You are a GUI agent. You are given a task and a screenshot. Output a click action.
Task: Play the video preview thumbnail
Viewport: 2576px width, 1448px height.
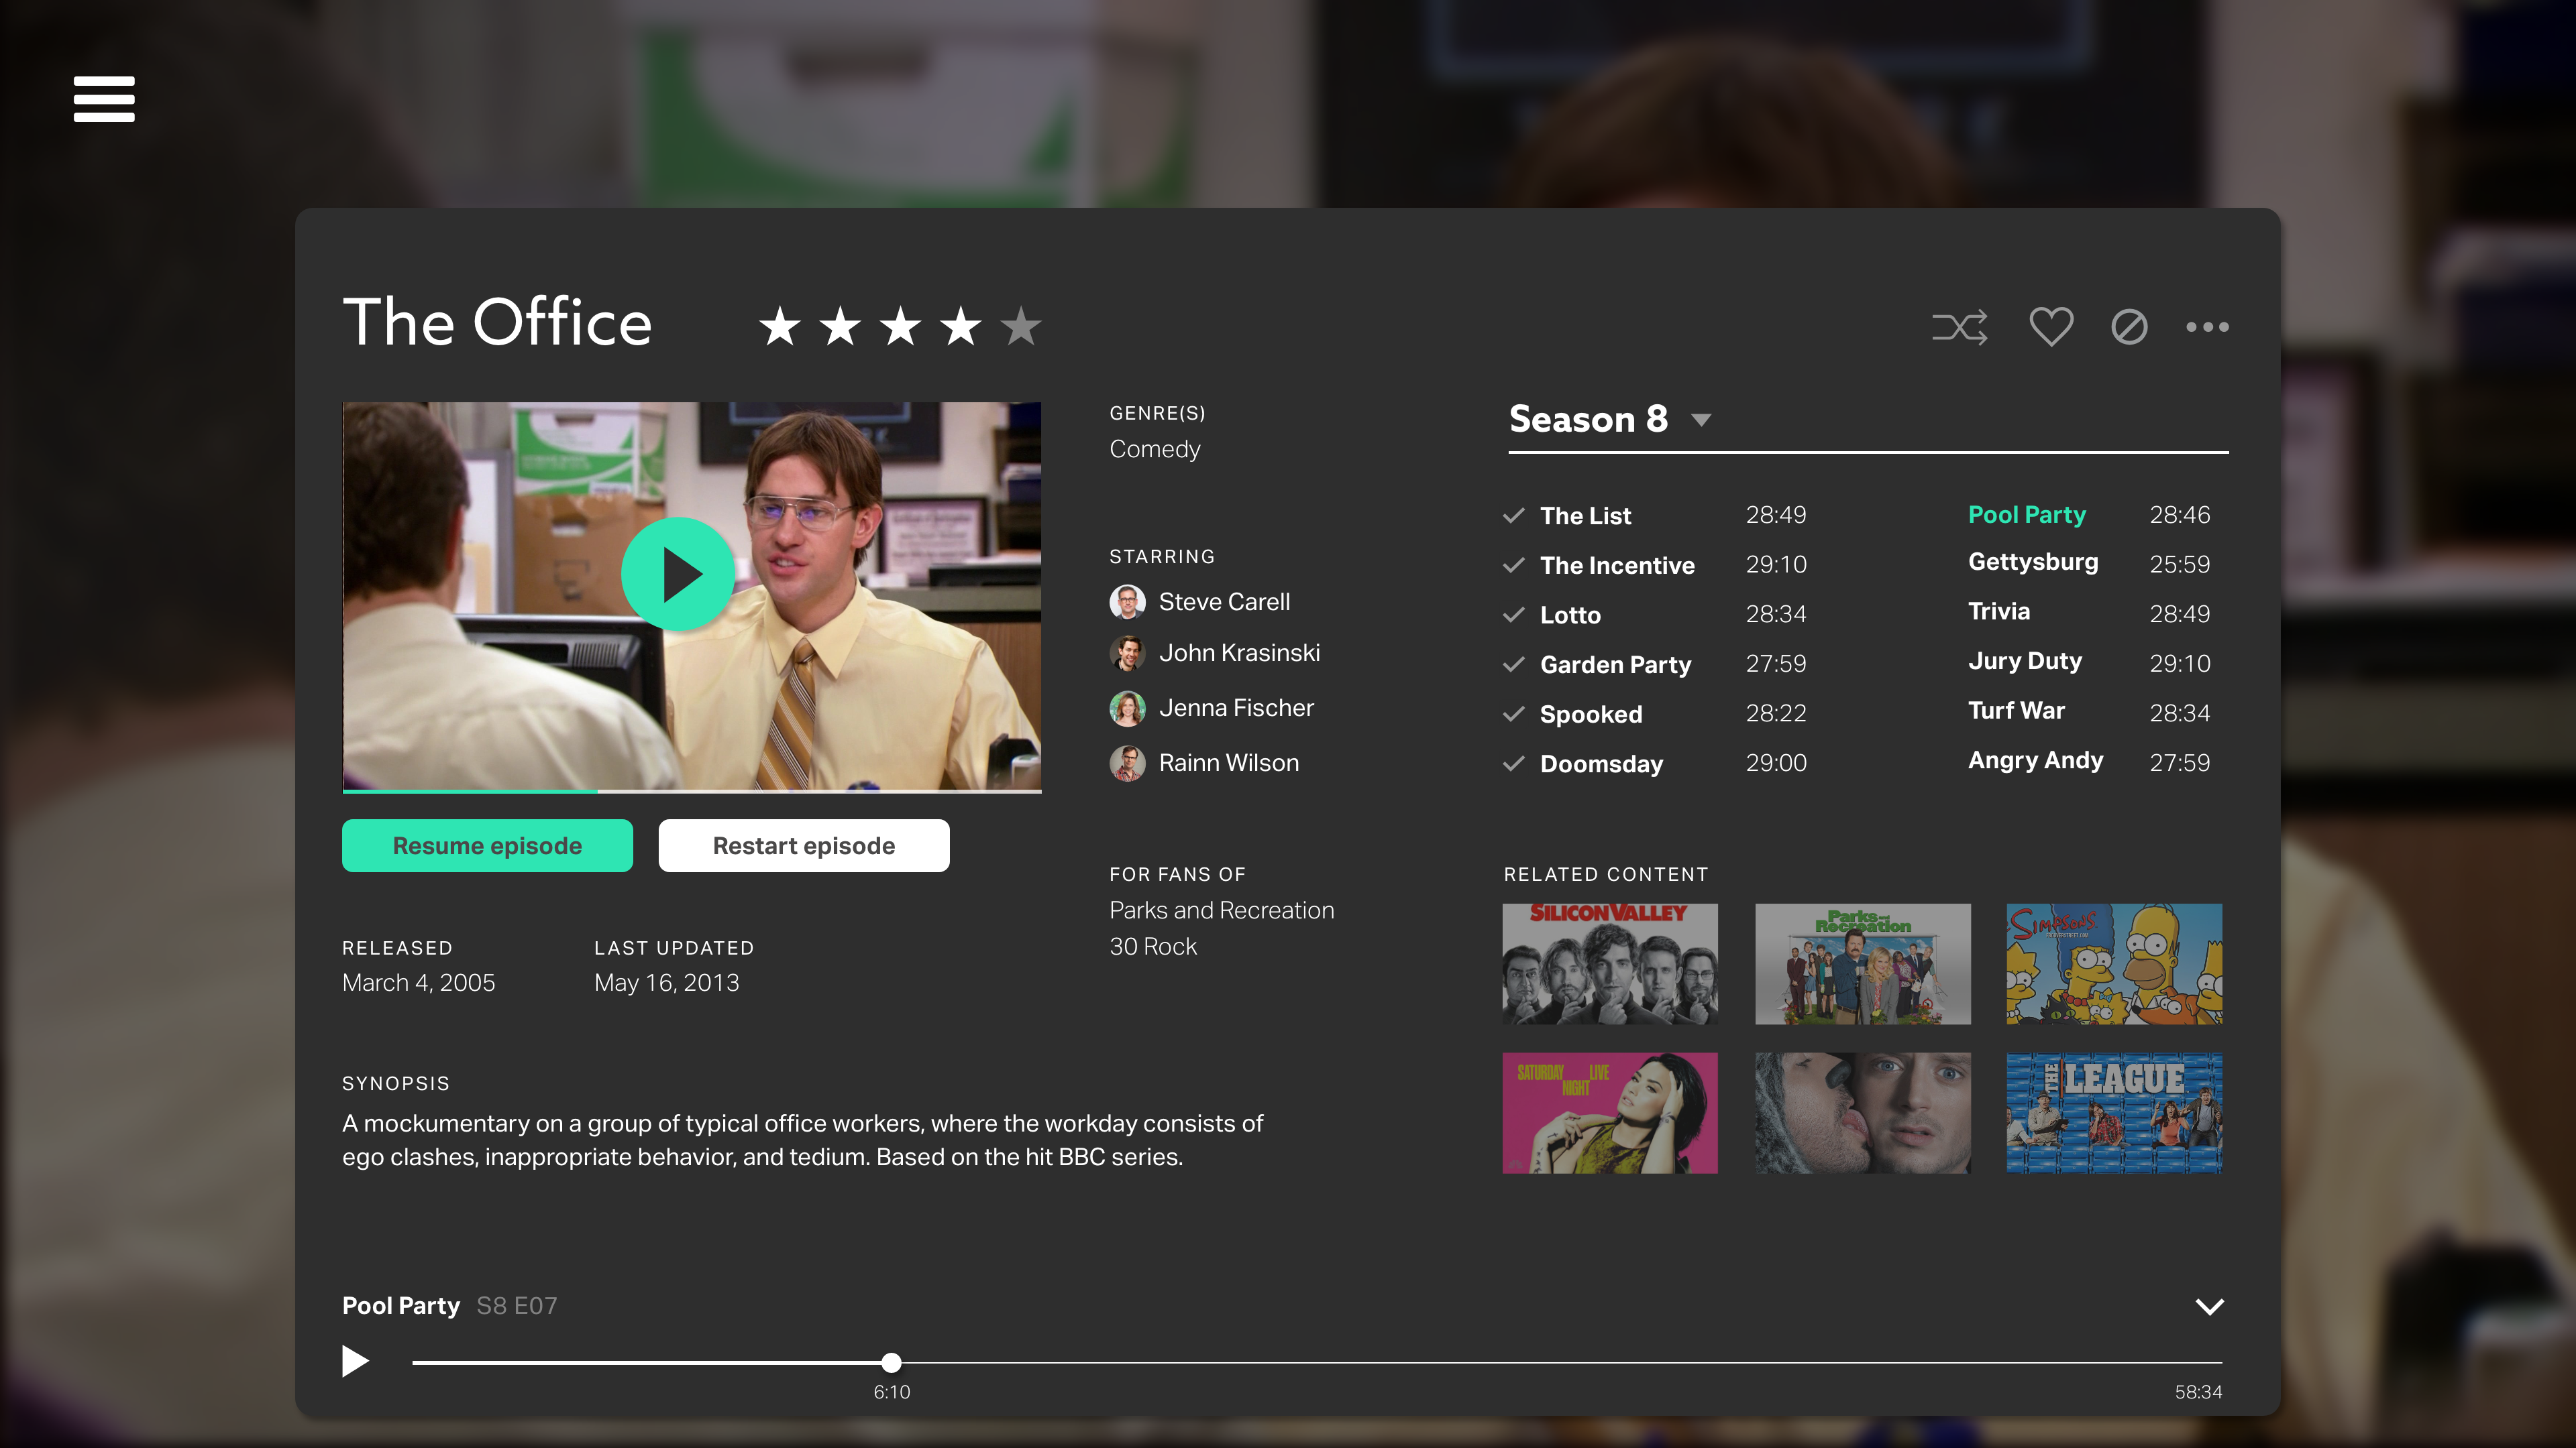click(679, 575)
